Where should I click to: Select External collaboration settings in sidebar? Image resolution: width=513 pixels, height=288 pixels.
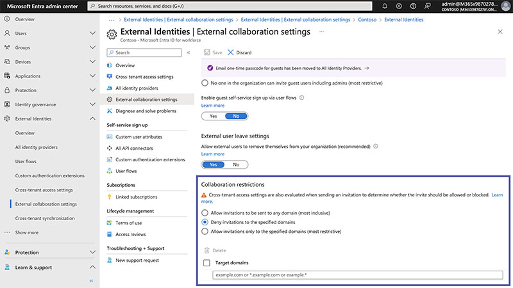tap(46, 204)
